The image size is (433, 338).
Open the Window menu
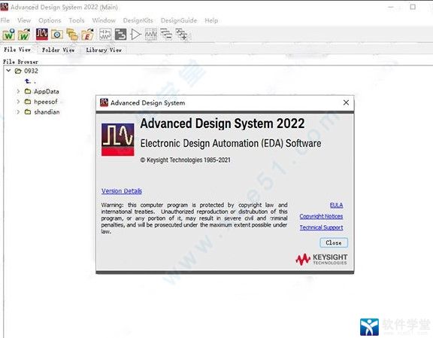click(104, 20)
